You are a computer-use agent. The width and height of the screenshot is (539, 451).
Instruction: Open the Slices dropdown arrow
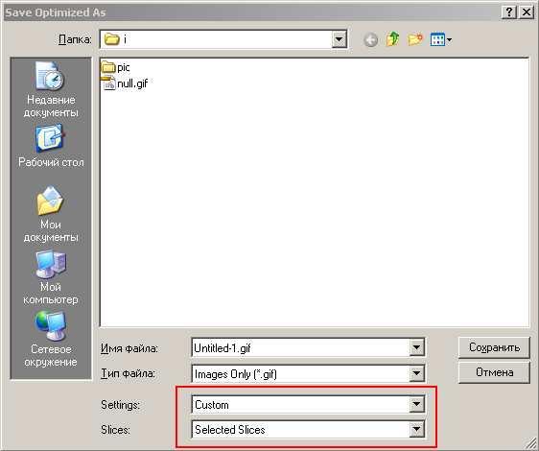(416, 429)
